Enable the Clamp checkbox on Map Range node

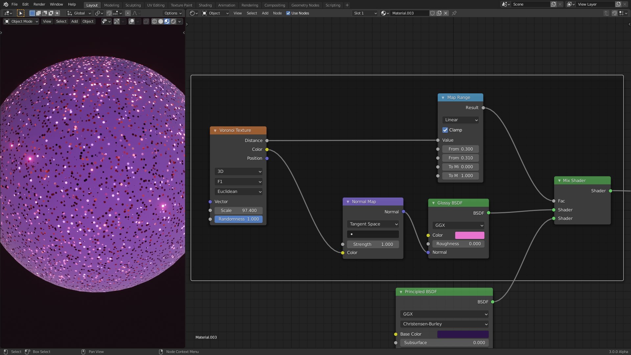[445, 130]
